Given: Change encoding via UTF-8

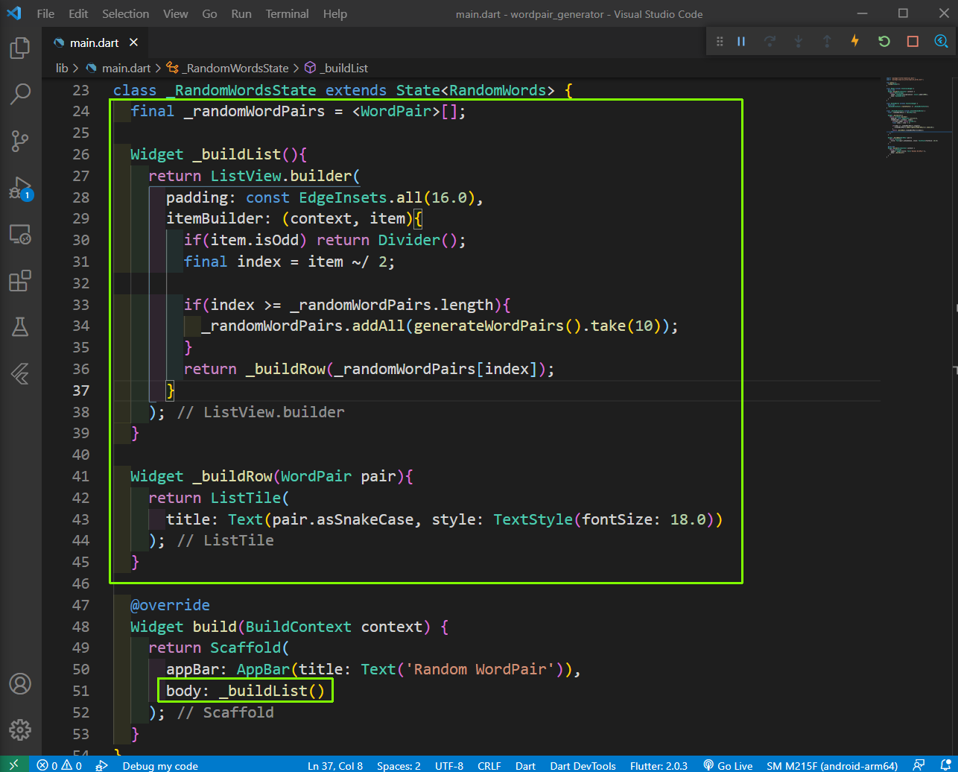Looking at the screenshot, I should coord(449,765).
